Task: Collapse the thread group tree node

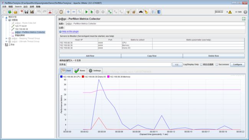Action: 6,20
